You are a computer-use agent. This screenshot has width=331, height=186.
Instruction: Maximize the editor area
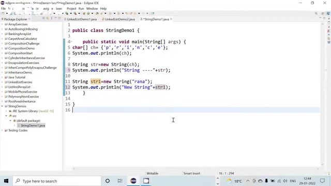[x=324, y=18]
